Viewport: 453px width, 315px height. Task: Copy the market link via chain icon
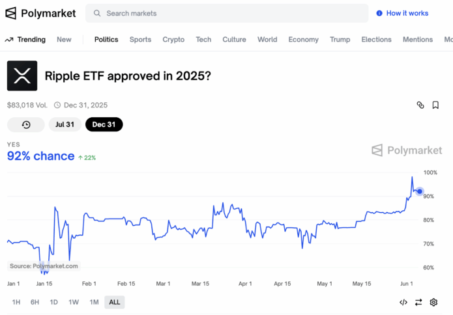tap(420, 105)
